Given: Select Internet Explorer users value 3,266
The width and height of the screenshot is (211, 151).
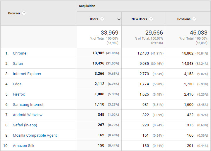Looking at the screenshot, I should coord(99,74).
